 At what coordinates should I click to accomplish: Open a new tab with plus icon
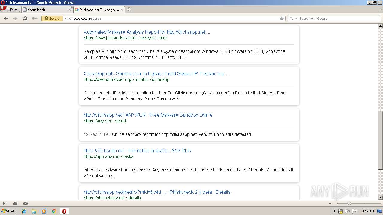pyautogui.click(x=129, y=10)
